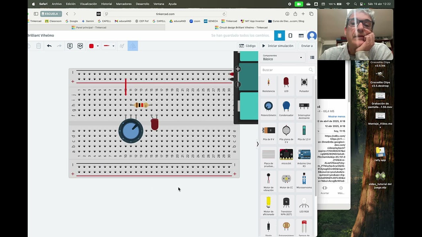Viewport: 422px width, 237px height.
Task: Choose the Pulsador component
Action: (304, 85)
